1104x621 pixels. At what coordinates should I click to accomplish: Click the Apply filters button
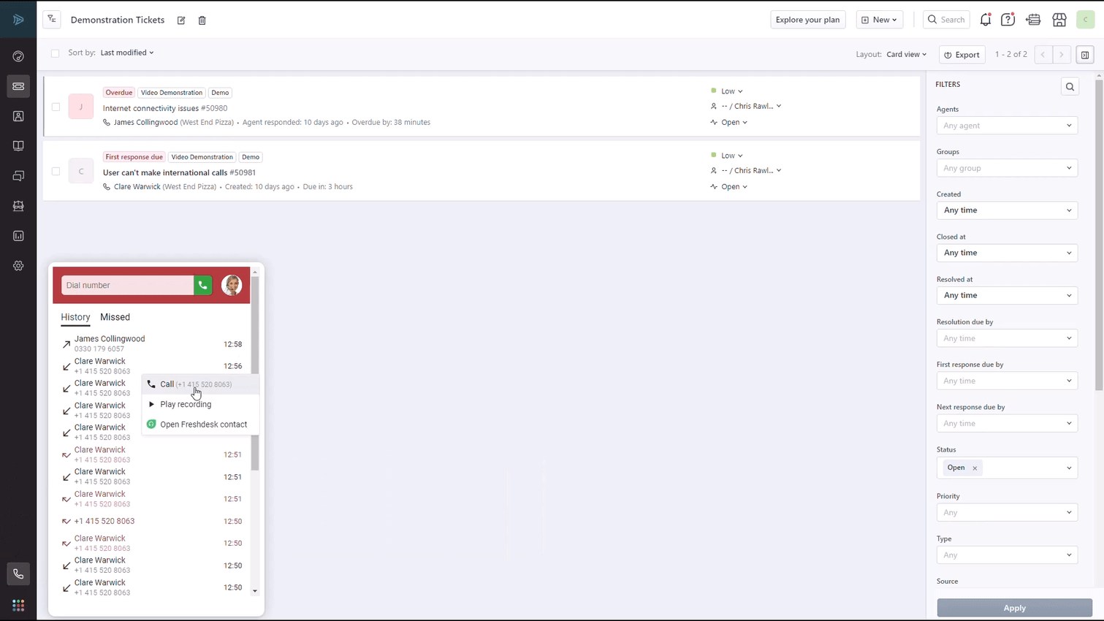point(1014,608)
